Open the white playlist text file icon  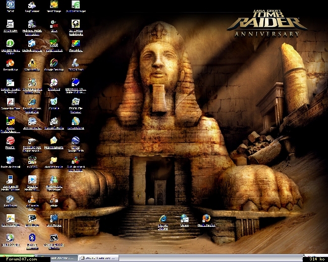(x=10, y=26)
